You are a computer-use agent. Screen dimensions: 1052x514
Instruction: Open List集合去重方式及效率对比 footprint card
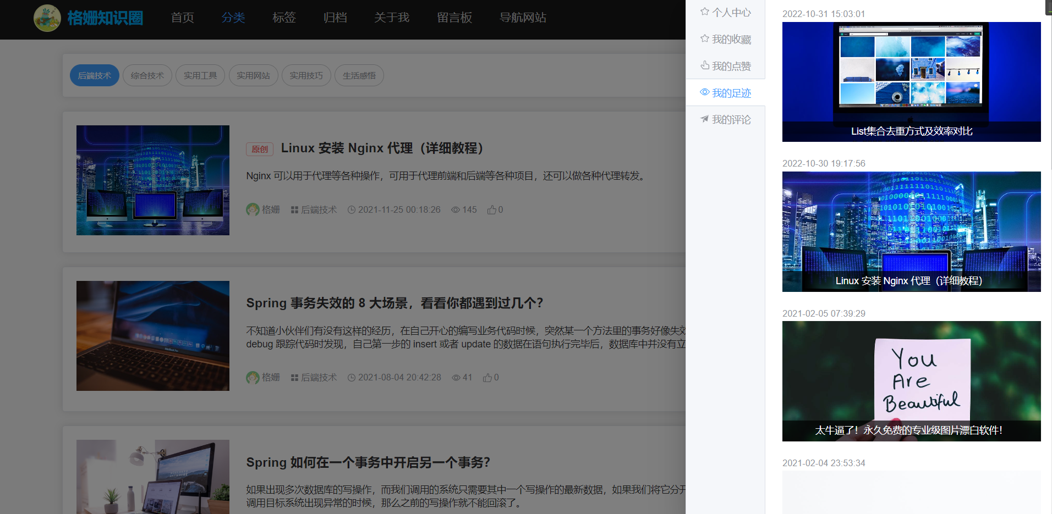pyautogui.click(x=911, y=82)
